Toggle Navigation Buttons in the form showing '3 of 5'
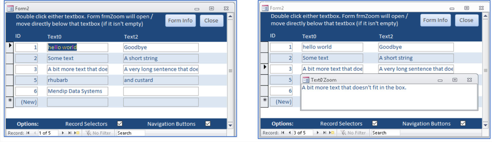This screenshot has height=142, width=492. point(463,124)
